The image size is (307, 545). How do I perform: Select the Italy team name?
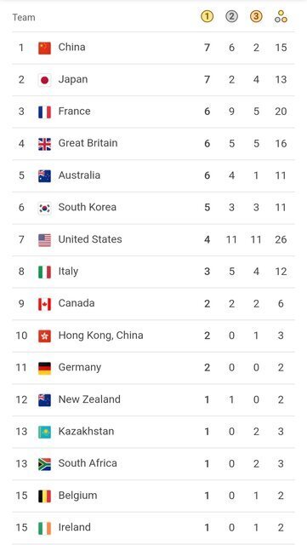click(x=68, y=272)
